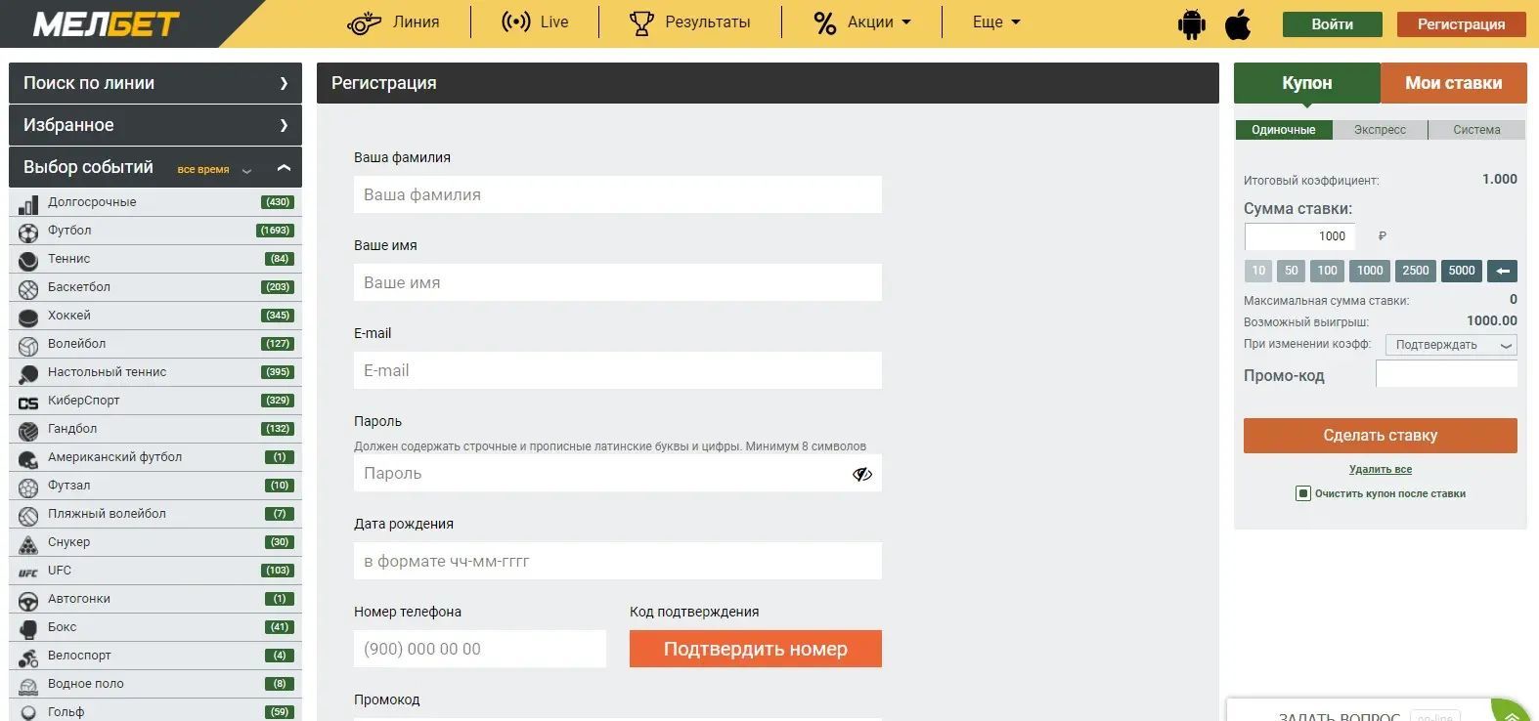Click the КиберСпорт CS icon
1539x721 pixels.
28,402
